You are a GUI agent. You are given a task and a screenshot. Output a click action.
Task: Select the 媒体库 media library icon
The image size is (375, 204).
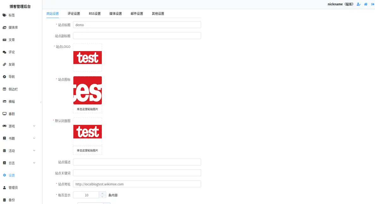coord(4,27)
